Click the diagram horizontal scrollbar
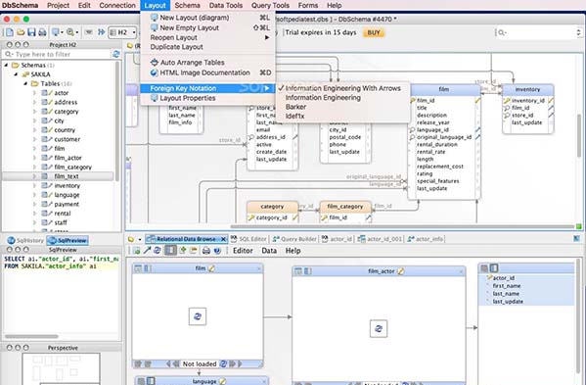The image size is (586, 385). tap(402, 226)
